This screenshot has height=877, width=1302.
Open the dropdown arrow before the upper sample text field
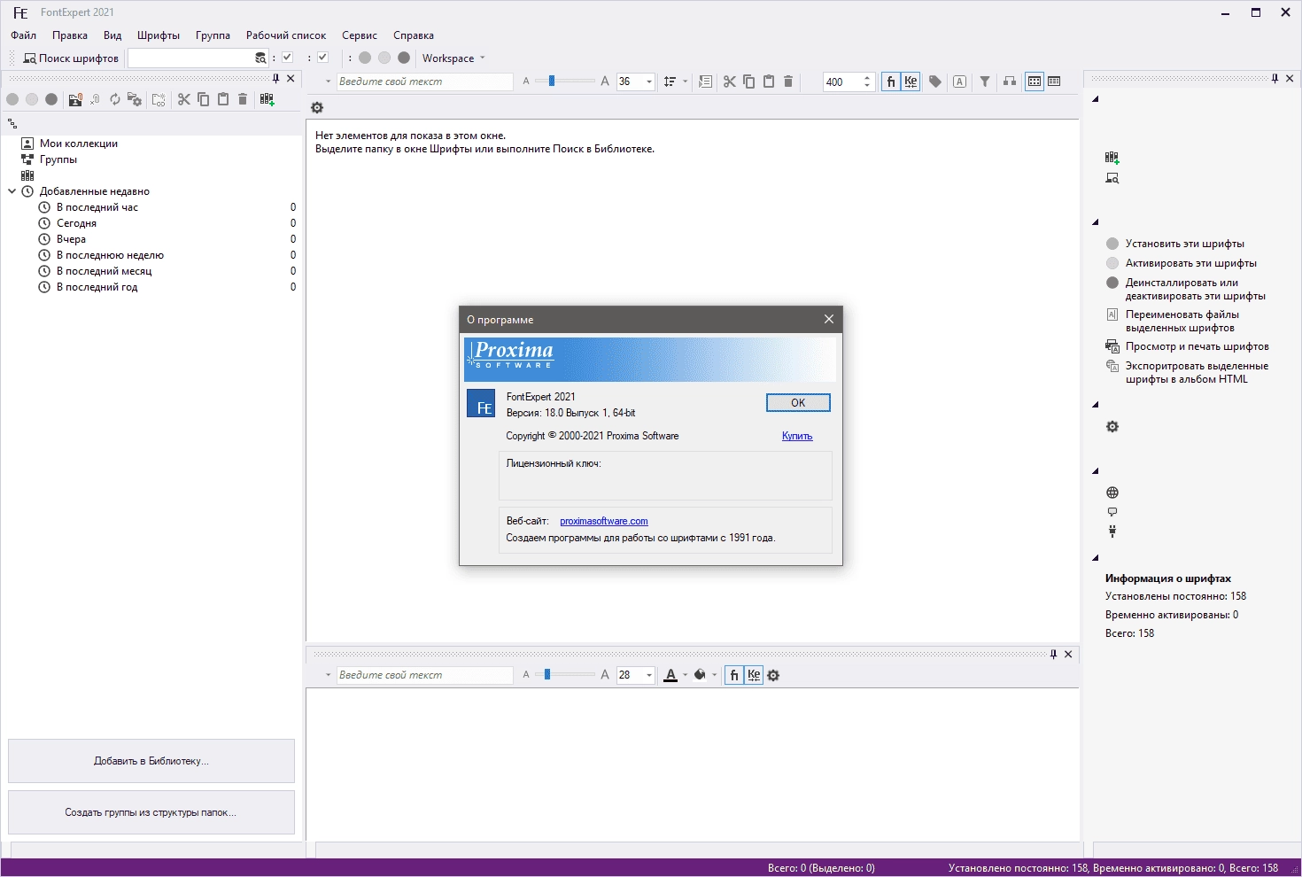coord(328,81)
